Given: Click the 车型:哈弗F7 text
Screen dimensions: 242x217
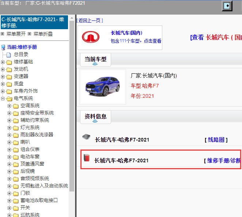Looking at the screenshot, I should (145, 86).
